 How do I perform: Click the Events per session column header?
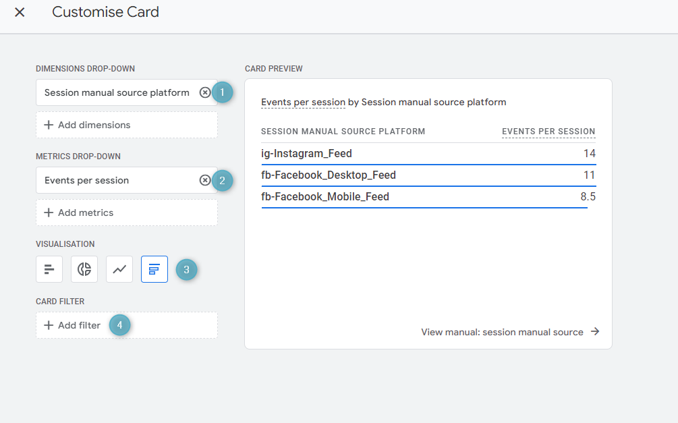[548, 132]
